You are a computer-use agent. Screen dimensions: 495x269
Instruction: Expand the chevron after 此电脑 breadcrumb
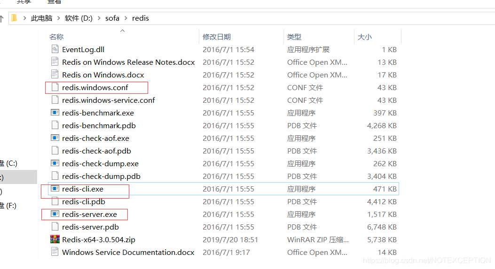point(58,18)
